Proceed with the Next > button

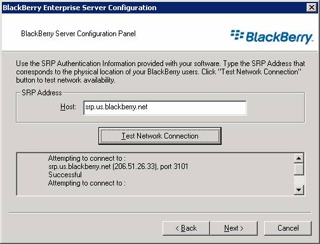click(x=234, y=228)
